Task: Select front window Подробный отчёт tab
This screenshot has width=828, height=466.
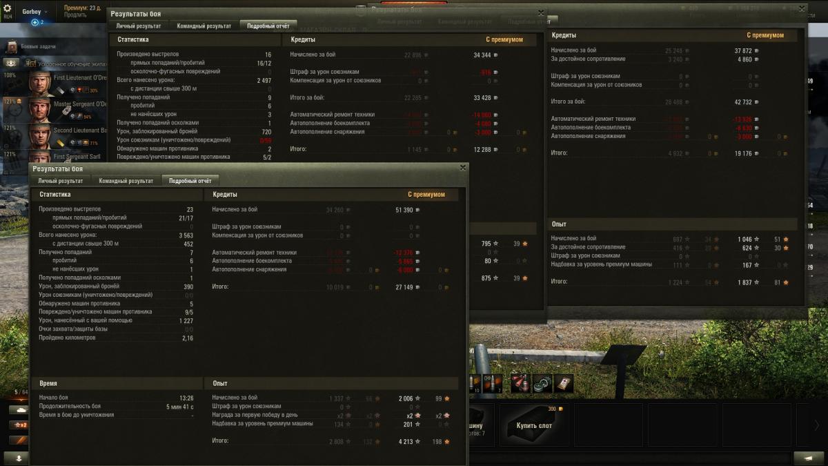Action: (190, 181)
